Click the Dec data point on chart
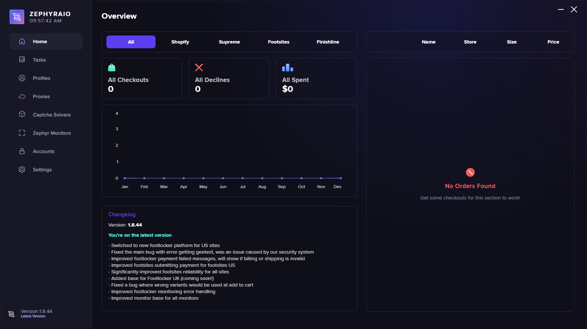This screenshot has width=587, height=329. (341, 178)
